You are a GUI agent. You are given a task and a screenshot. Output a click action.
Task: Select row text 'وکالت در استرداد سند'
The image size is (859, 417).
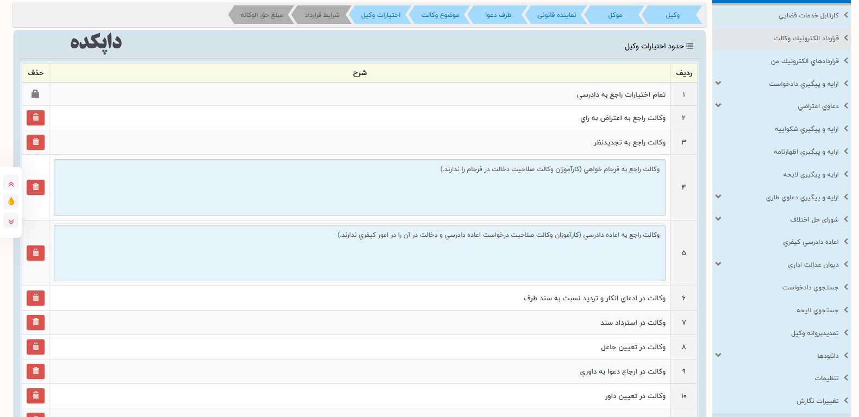[633, 323]
